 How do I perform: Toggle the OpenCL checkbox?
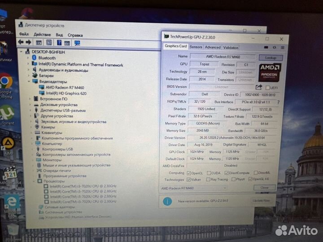(x=189, y=173)
